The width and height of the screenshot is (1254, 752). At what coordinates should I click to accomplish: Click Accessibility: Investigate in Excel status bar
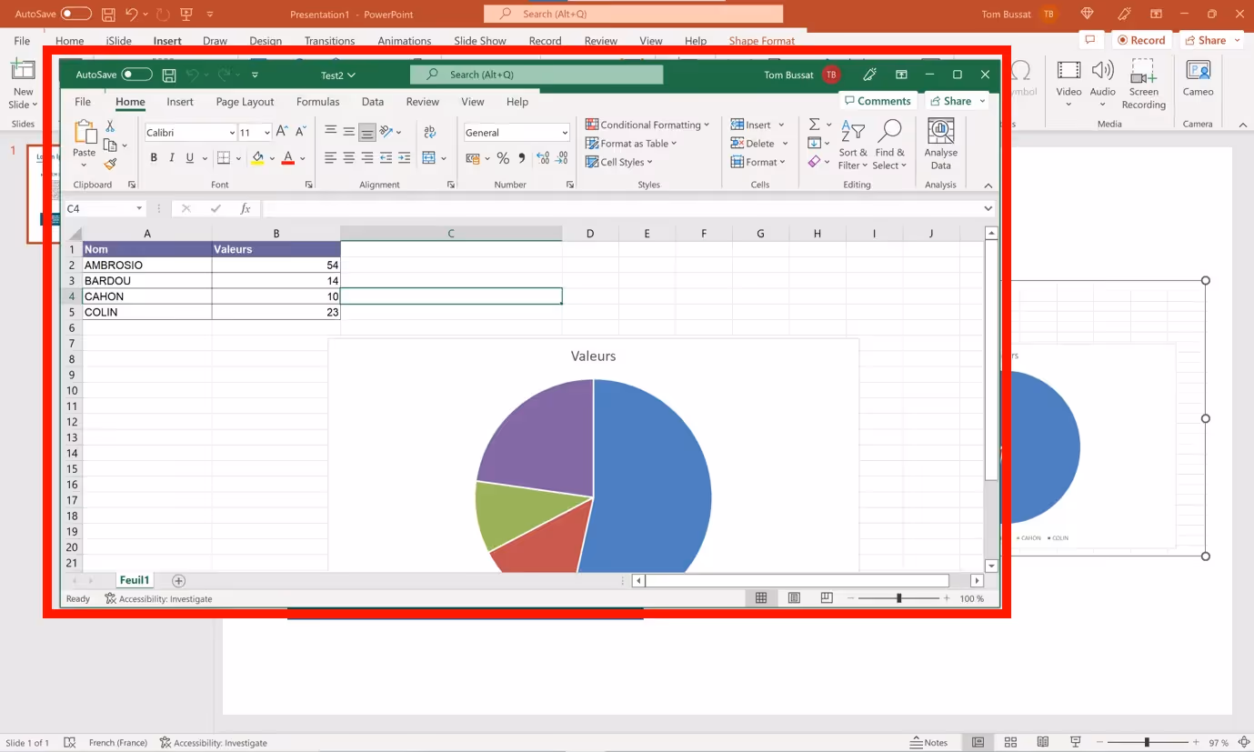tap(158, 599)
